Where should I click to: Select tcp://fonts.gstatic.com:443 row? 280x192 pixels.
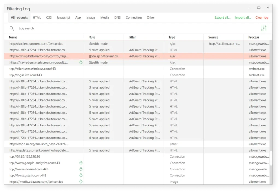137,175
